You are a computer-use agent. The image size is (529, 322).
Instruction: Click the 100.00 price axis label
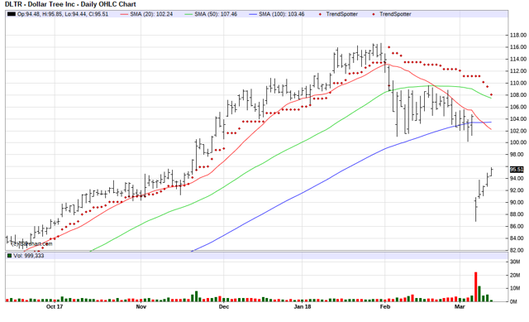(518, 142)
